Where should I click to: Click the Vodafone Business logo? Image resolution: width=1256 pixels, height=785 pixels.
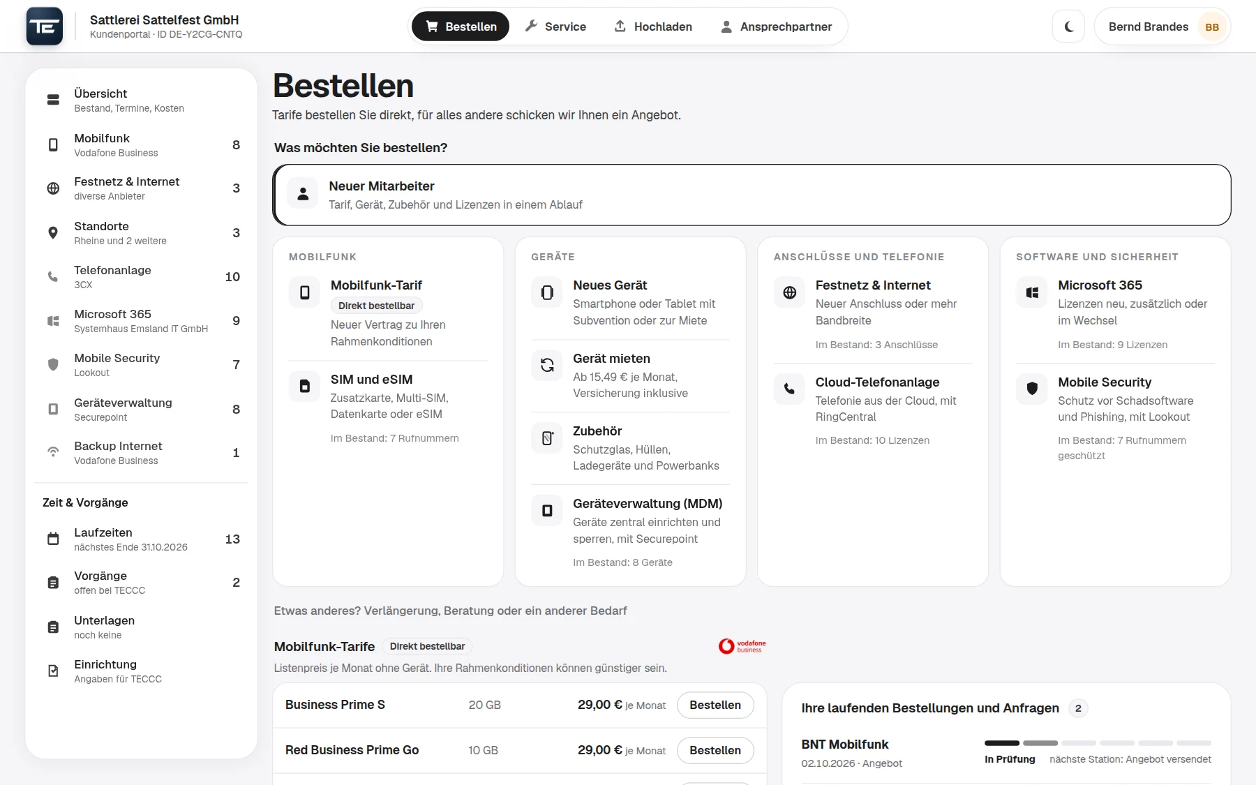pyautogui.click(x=742, y=646)
